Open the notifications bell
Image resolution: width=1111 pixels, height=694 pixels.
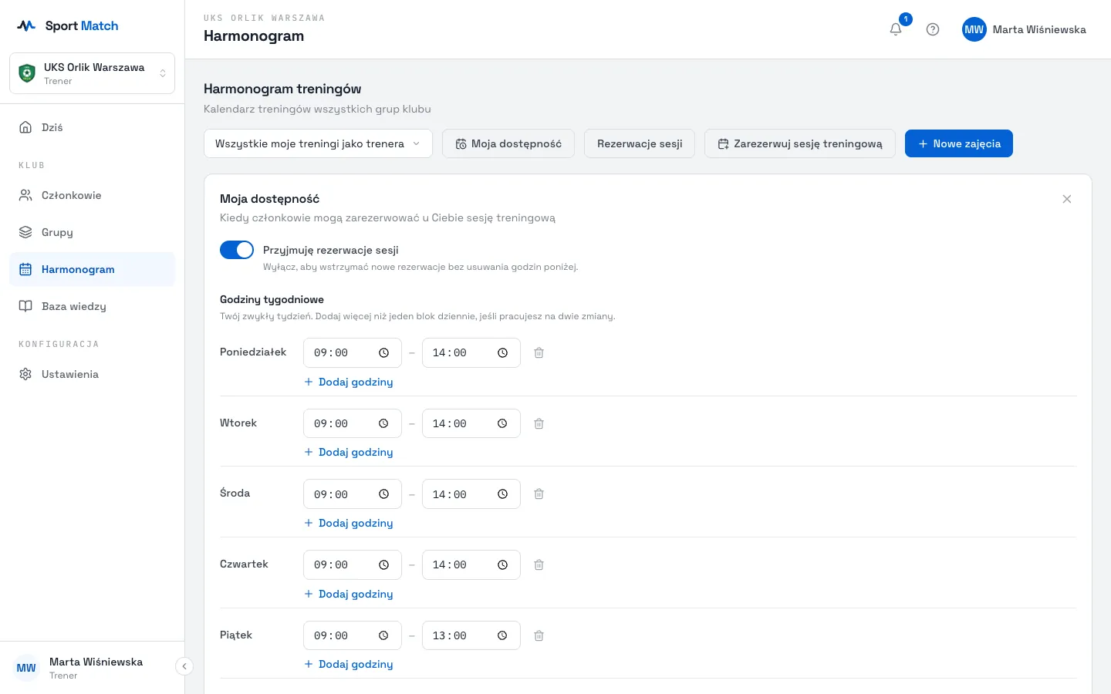tap(896, 29)
